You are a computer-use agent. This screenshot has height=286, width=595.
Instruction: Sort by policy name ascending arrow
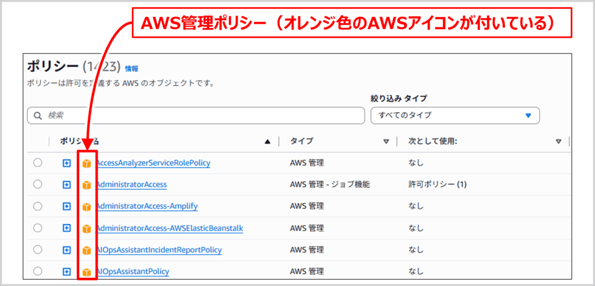(x=267, y=142)
